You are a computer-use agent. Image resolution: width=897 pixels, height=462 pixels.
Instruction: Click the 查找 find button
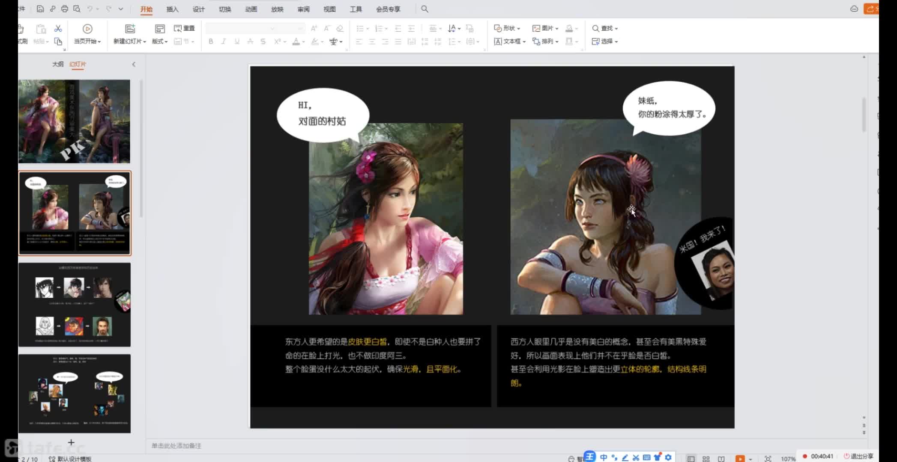click(x=604, y=28)
